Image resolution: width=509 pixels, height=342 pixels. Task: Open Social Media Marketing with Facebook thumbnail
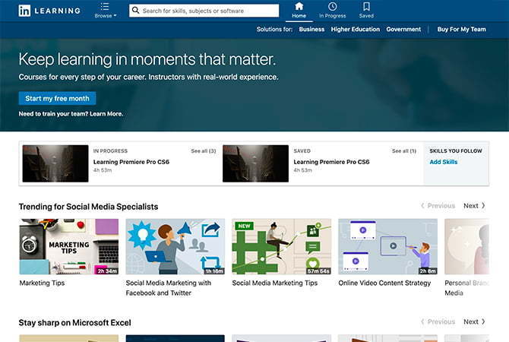(175, 246)
